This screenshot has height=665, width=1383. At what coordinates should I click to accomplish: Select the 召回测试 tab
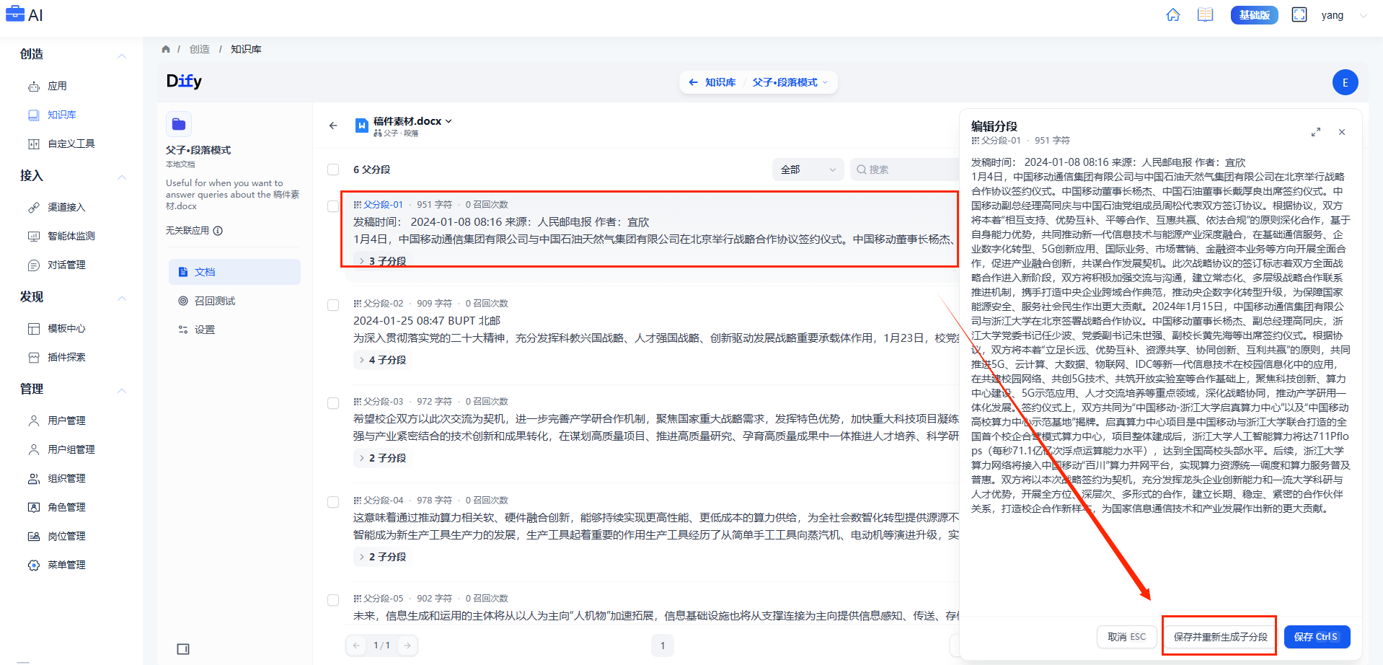pos(234,301)
